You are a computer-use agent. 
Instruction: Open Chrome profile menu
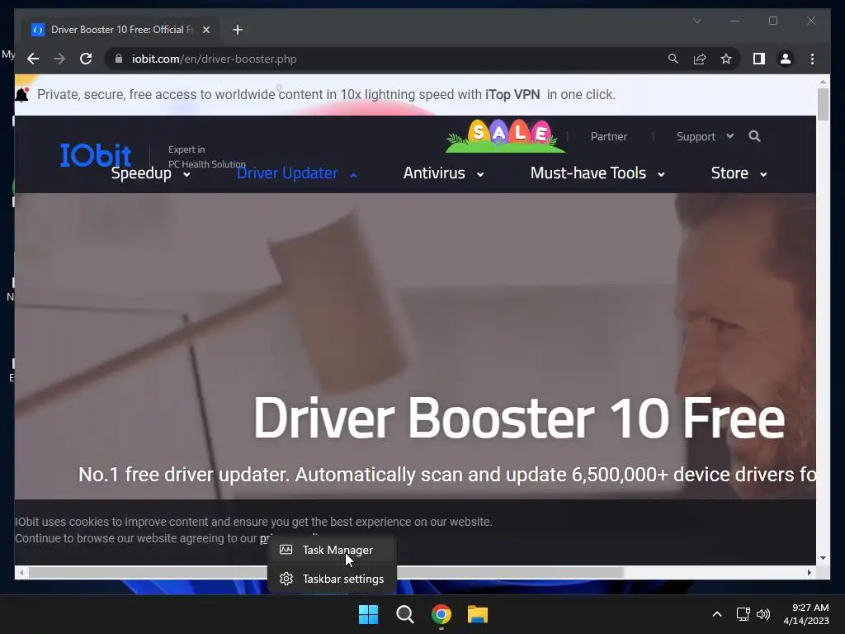786,59
